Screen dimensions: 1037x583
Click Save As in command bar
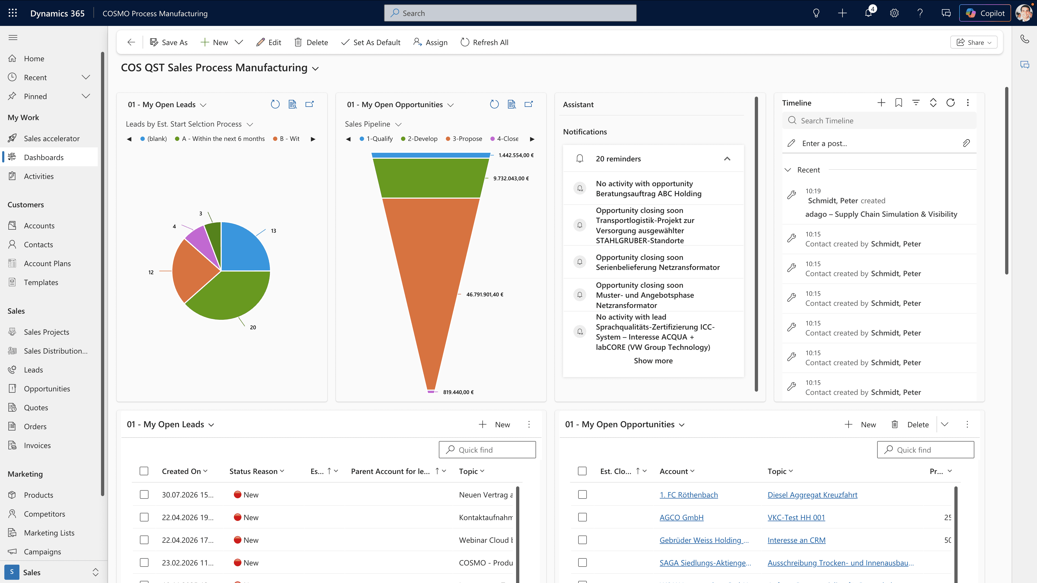pos(169,42)
